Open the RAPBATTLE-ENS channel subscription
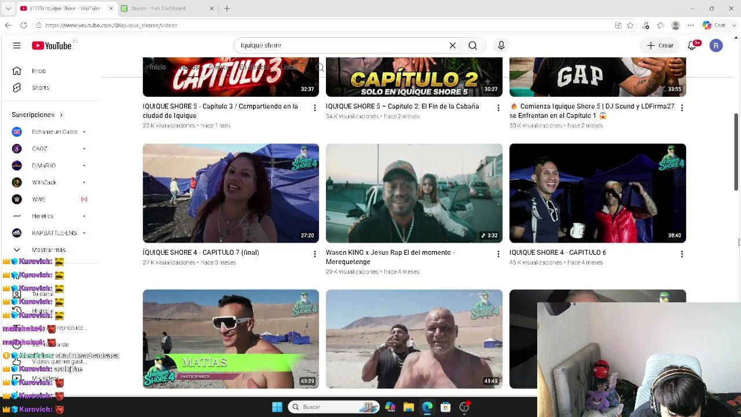Screen dimensions: 741x417 pos(51,232)
